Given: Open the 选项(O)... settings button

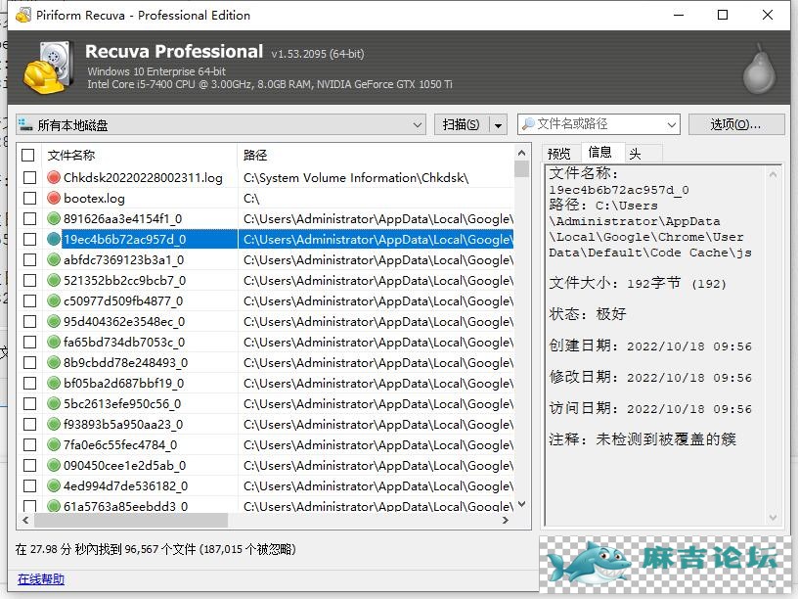Looking at the screenshot, I should point(736,124).
